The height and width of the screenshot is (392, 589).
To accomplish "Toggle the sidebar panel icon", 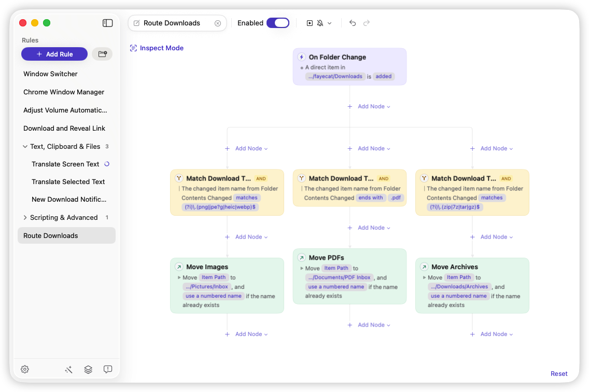I will pyautogui.click(x=107, y=23).
